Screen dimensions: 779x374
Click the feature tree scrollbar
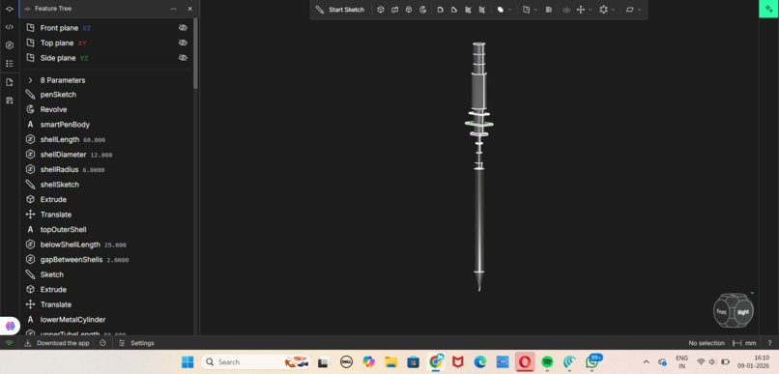[196, 54]
